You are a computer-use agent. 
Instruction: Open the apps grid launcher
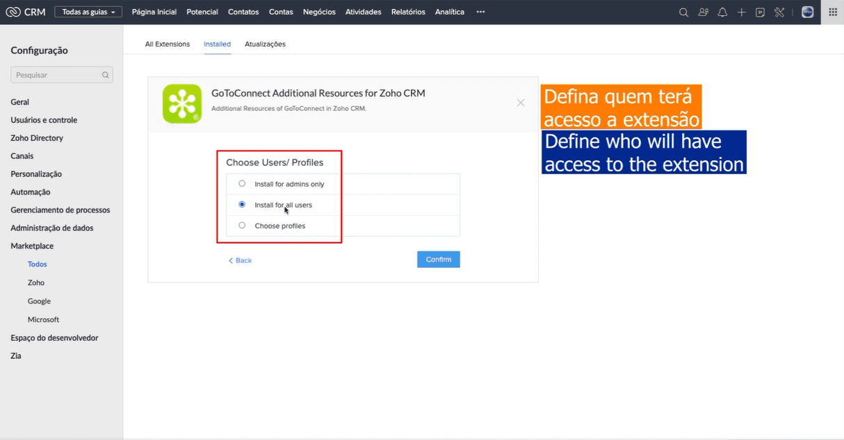(x=832, y=12)
